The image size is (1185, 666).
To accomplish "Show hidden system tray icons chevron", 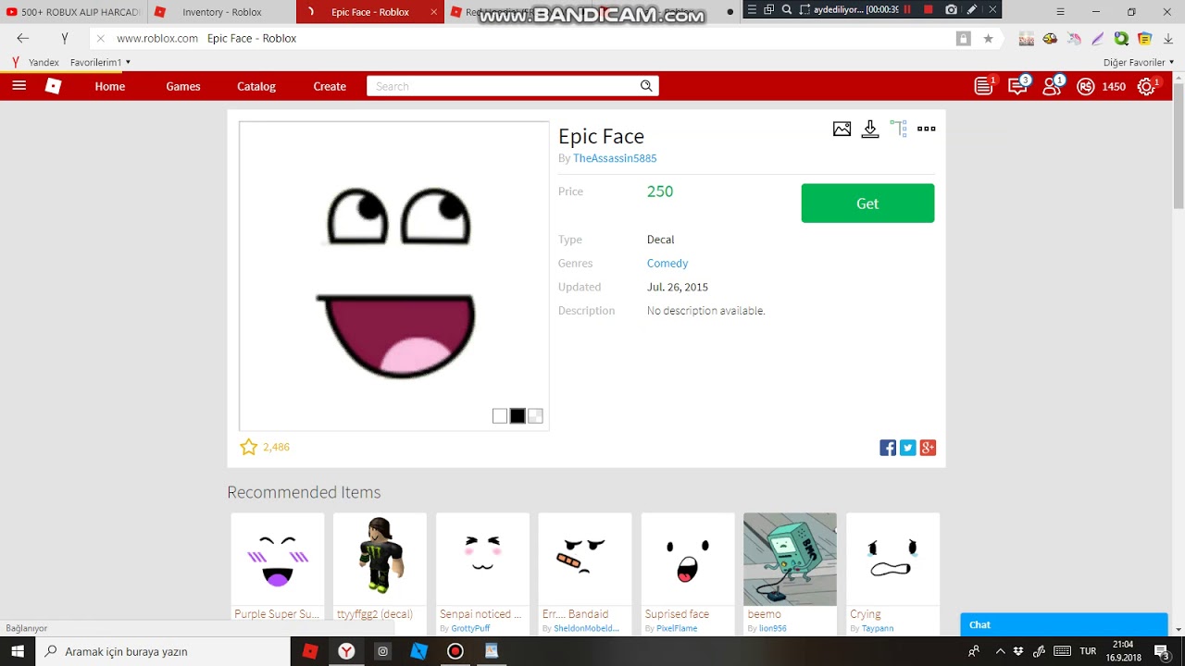I will pyautogui.click(x=1000, y=651).
